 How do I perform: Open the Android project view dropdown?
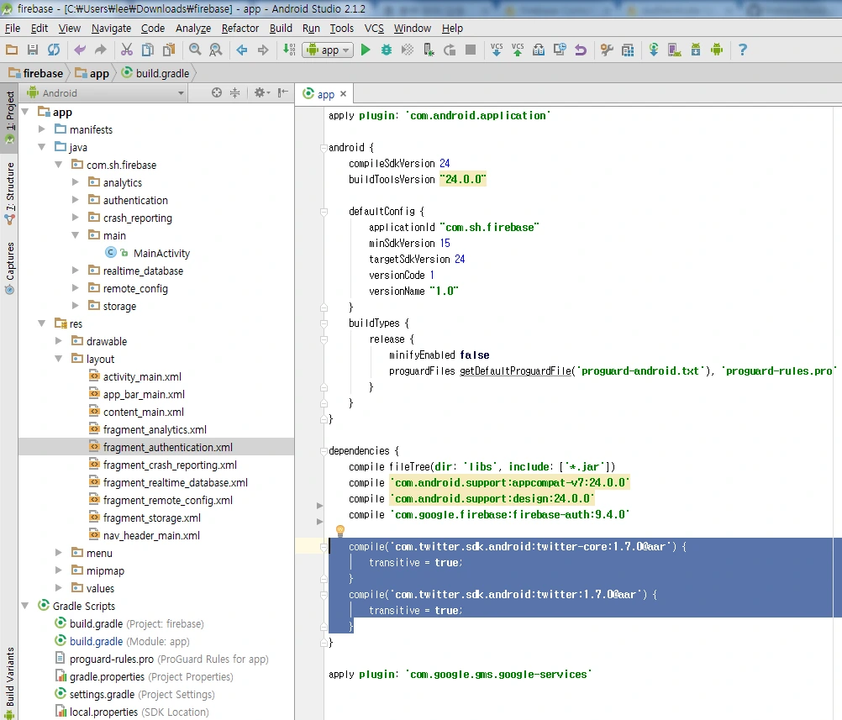pyautogui.click(x=105, y=93)
